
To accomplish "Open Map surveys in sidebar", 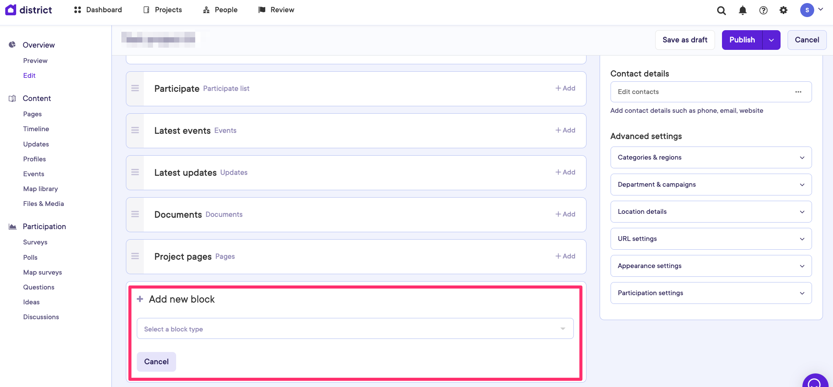I will [x=42, y=272].
